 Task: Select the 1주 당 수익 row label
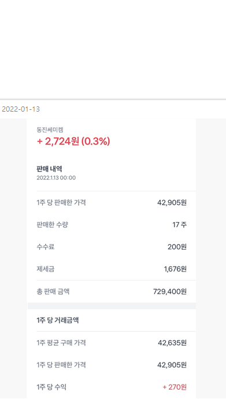[x=51, y=387]
